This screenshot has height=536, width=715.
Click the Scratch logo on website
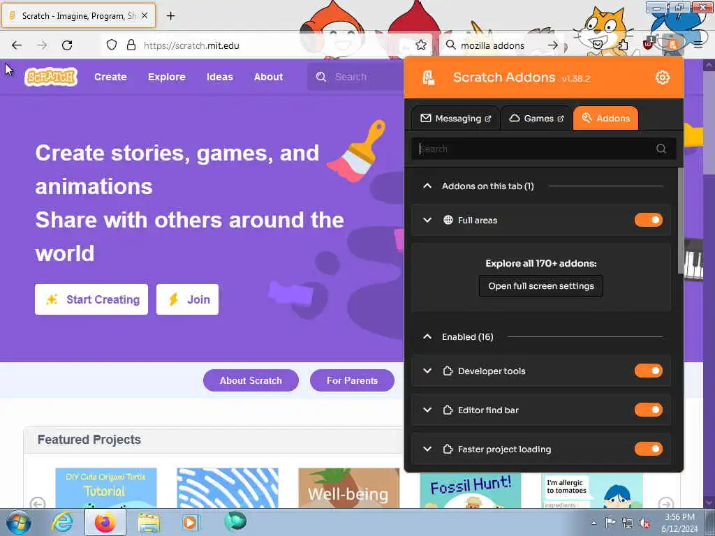(x=50, y=77)
